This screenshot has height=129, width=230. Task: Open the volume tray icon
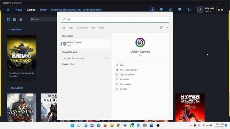tap(207, 125)
